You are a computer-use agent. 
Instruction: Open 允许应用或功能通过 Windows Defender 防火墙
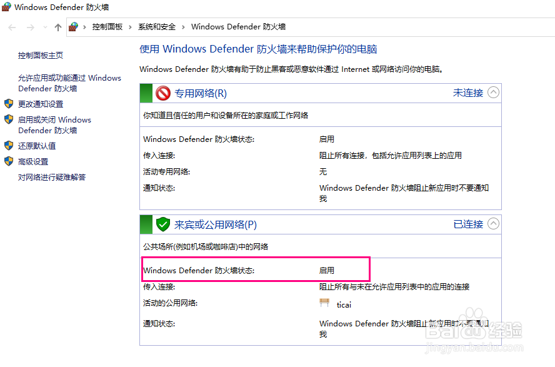click(70, 83)
